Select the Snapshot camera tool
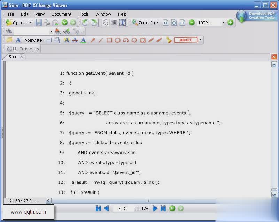 115,23
